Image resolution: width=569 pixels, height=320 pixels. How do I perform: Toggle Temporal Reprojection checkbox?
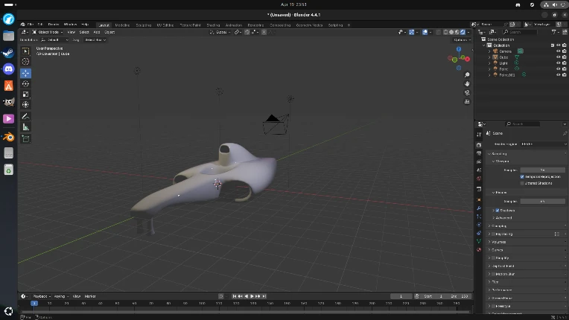click(x=522, y=176)
